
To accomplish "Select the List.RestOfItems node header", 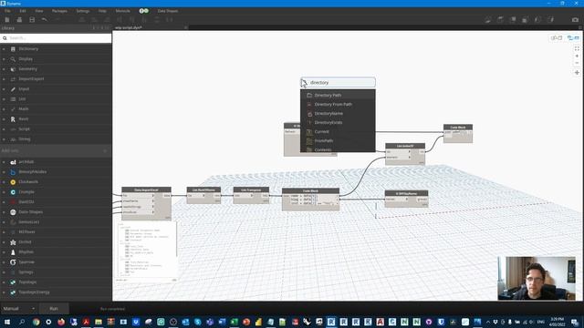I will click(203, 190).
